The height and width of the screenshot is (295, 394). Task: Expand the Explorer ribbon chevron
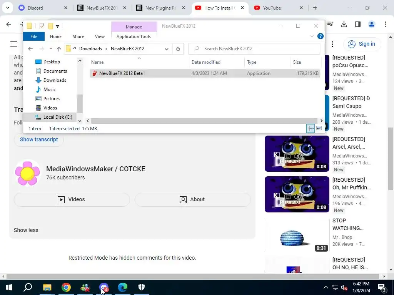coord(312,36)
